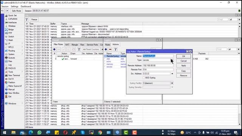The height and width of the screenshot is (136, 242).
Task: Open New WinBox entry
Action: pyautogui.click(x=14, y=93)
